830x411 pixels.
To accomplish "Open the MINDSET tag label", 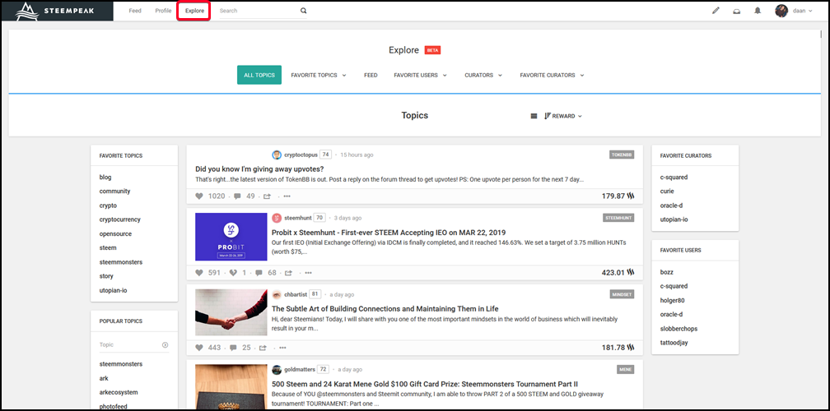I will 622,294.
